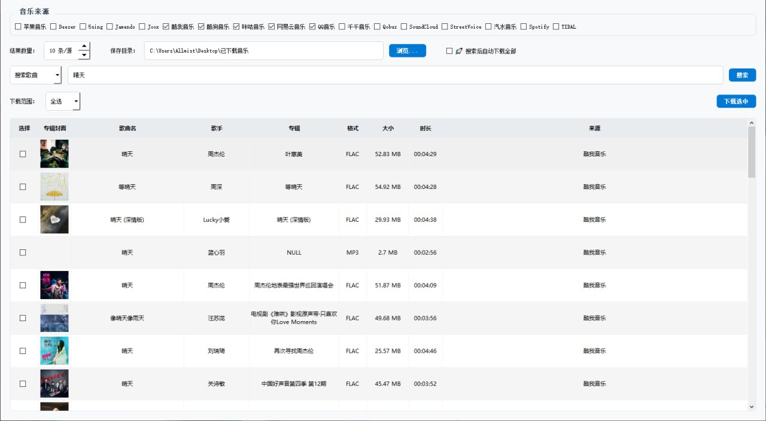Screen dimensions: 766x421
Task: Click the scrollbar up arrow
Action: [752, 123]
